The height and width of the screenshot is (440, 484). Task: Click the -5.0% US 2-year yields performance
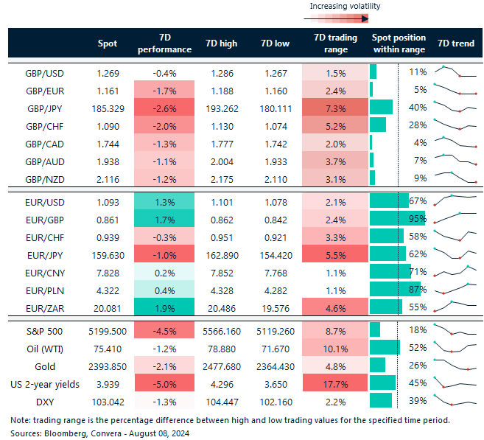tap(164, 383)
